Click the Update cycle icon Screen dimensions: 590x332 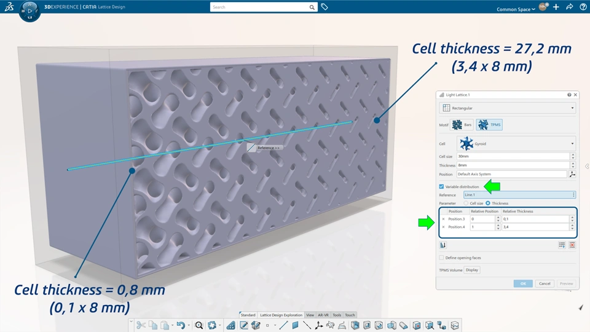click(x=212, y=325)
